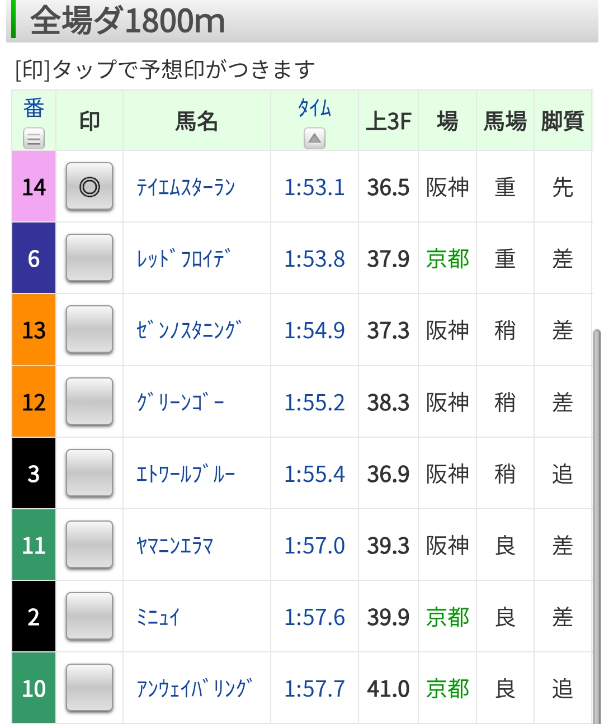Mark the エトワールブルー prediction box

89,473
